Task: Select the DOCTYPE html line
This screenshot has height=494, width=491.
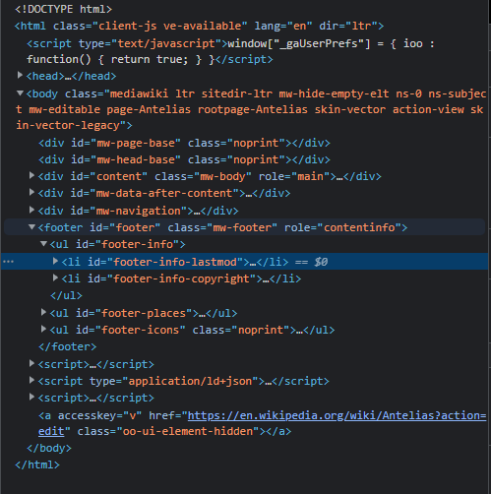Action: [64, 9]
